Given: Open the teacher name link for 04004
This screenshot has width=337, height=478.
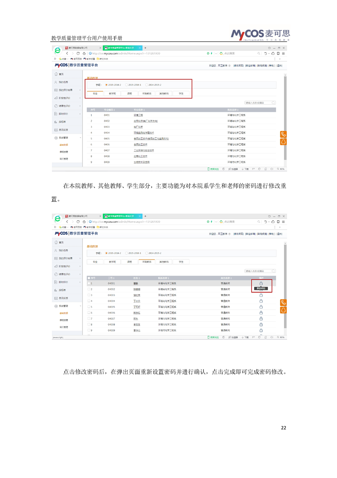Looking at the screenshot, I should [136, 301].
